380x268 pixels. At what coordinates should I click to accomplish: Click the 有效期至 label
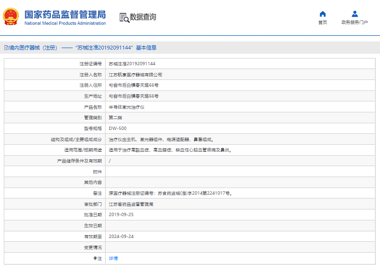point(93,237)
